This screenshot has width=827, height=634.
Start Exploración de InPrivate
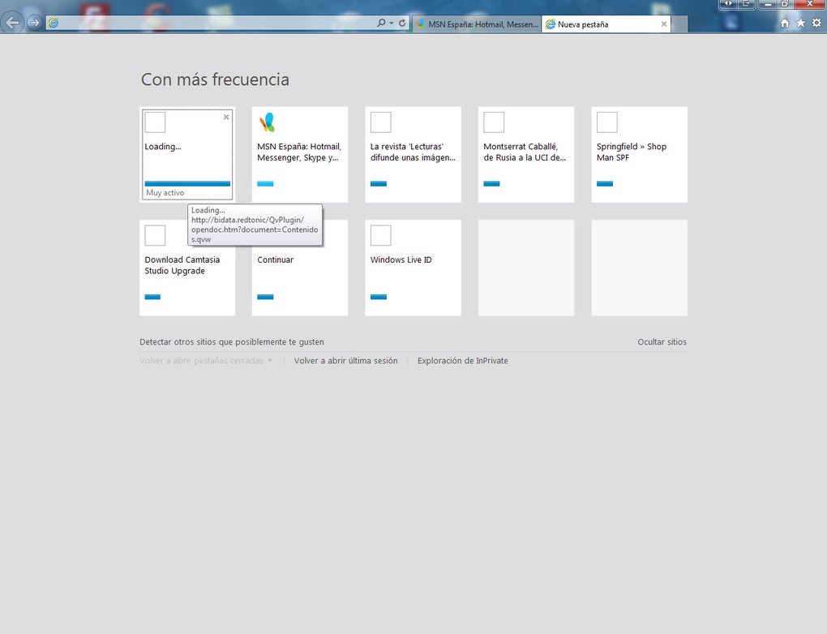coord(462,361)
